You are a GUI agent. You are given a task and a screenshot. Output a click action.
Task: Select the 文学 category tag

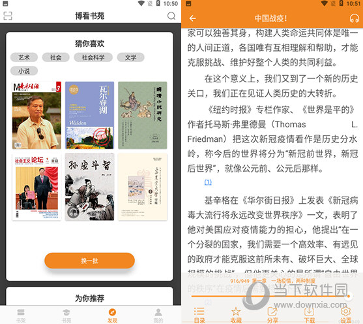(131, 57)
